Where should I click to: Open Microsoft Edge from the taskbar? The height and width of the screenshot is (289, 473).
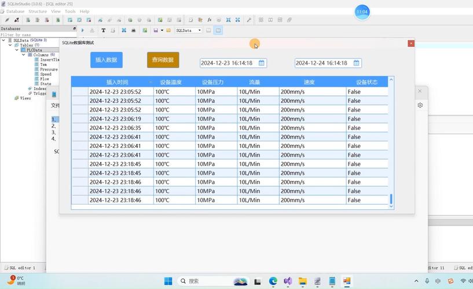point(273,281)
